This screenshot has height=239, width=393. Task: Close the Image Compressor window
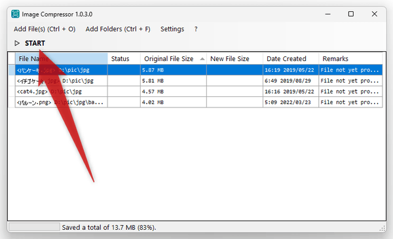[x=375, y=14]
